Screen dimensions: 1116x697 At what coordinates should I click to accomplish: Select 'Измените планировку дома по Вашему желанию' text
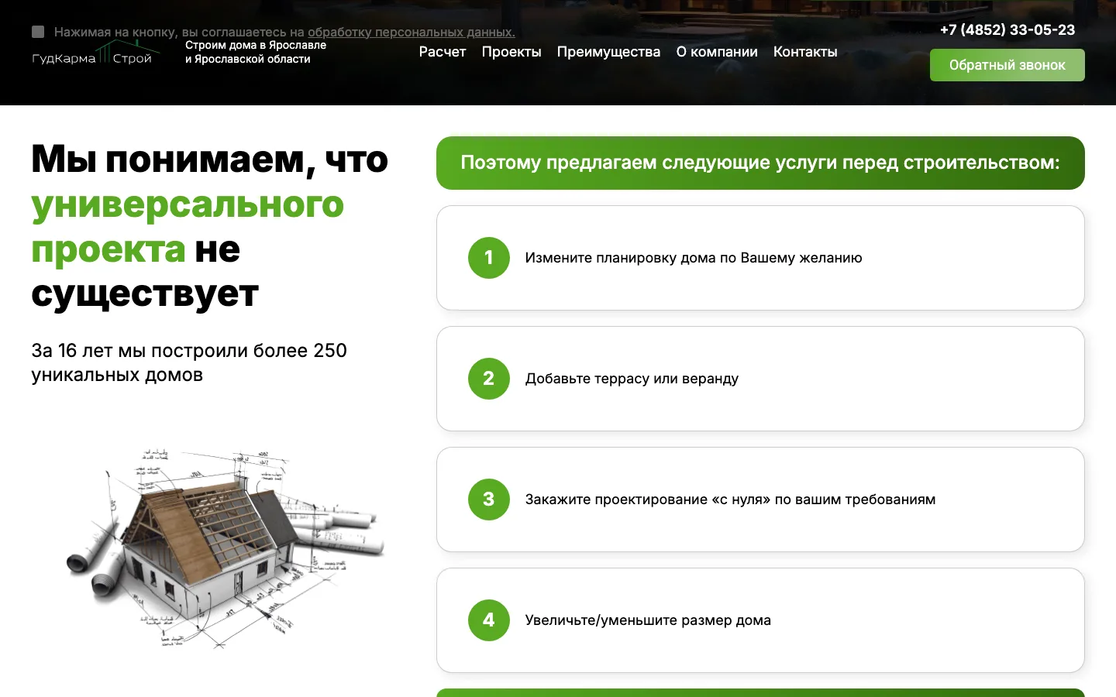pyautogui.click(x=694, y=258)
